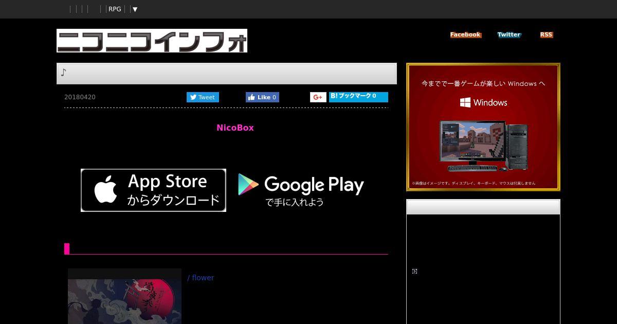Open the '/ flower' link
Image resolution: width=617 pixels, height=324 pixels.
(x=201, y=278)
